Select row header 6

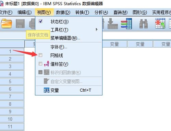tap(12, 89)
